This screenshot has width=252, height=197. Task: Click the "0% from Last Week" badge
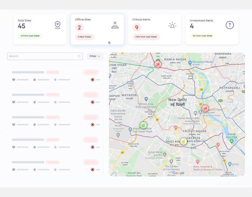coord(202,36)
